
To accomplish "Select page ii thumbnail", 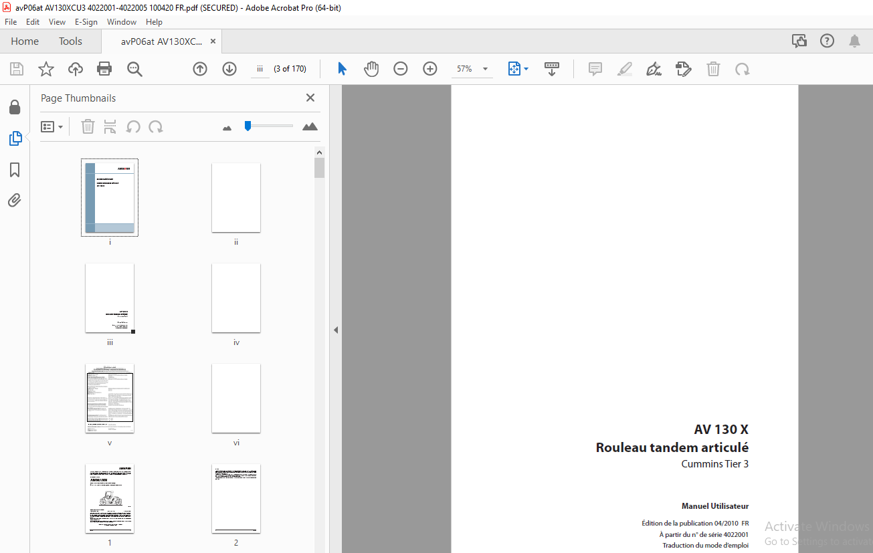I will point(236,197).
